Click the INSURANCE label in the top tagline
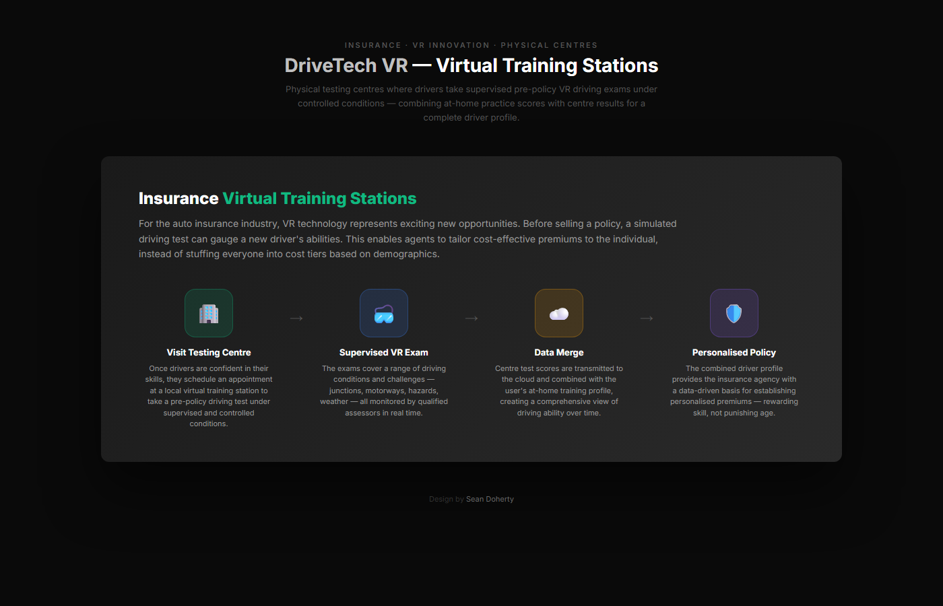 (372, 45)
